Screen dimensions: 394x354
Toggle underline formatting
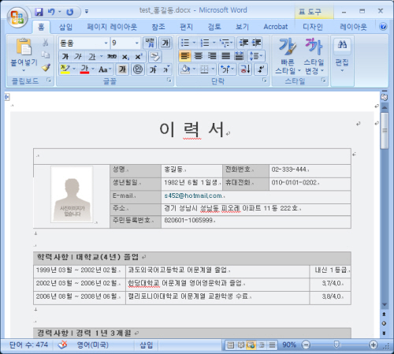click(92, 56)
